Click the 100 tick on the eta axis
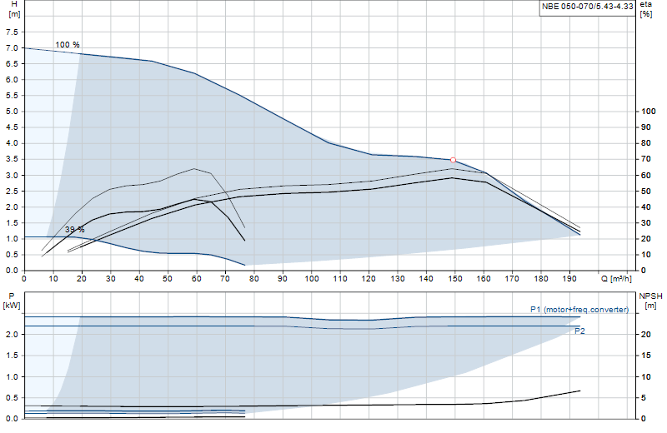667x433 pixels. [649, 112]
